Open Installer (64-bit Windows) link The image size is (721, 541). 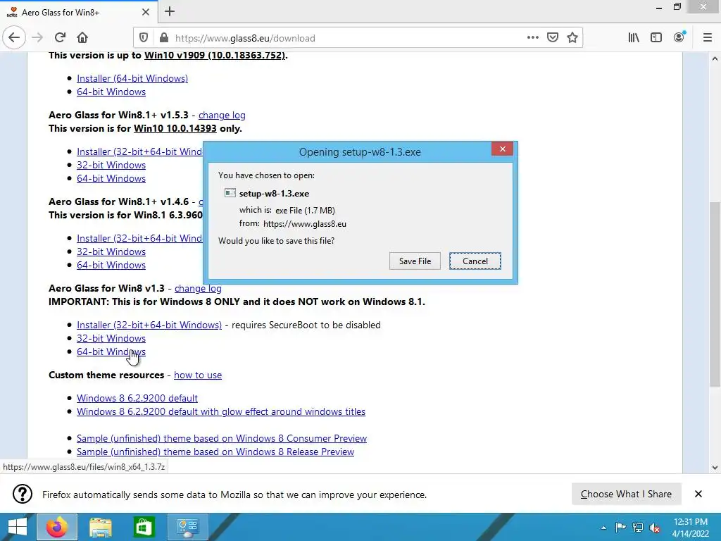[132, 78]
